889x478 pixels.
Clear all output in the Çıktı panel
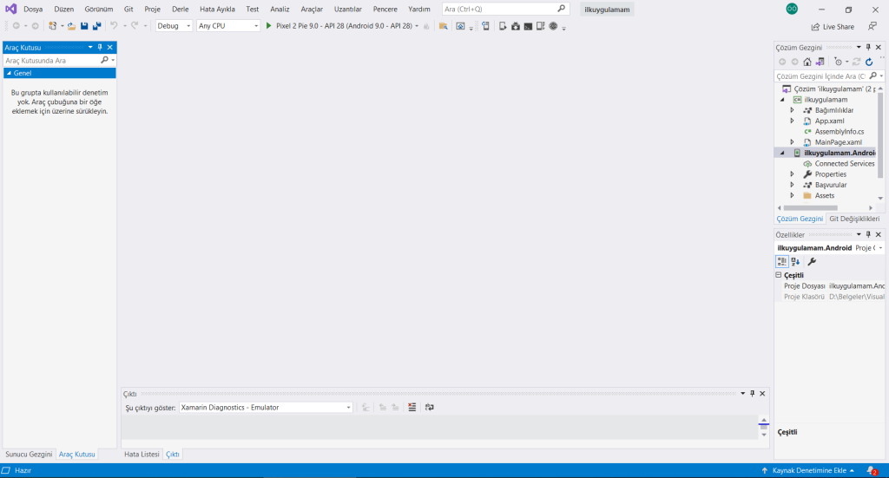pos(412,407)
